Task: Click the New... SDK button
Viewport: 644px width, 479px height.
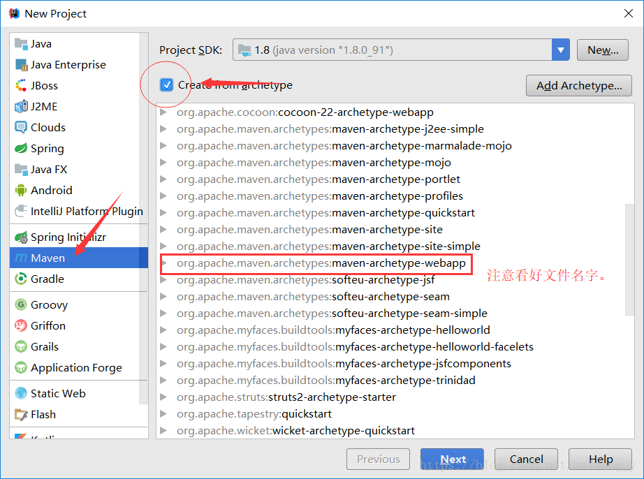Action: point(603,50)
